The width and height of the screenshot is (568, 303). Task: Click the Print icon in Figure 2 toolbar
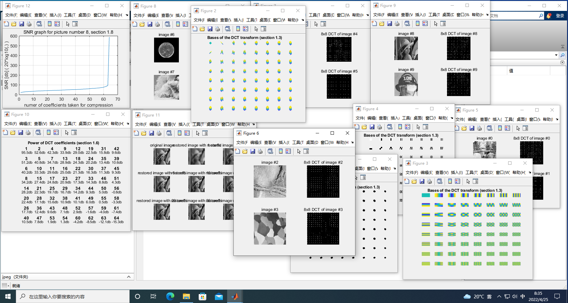point(218,29)
